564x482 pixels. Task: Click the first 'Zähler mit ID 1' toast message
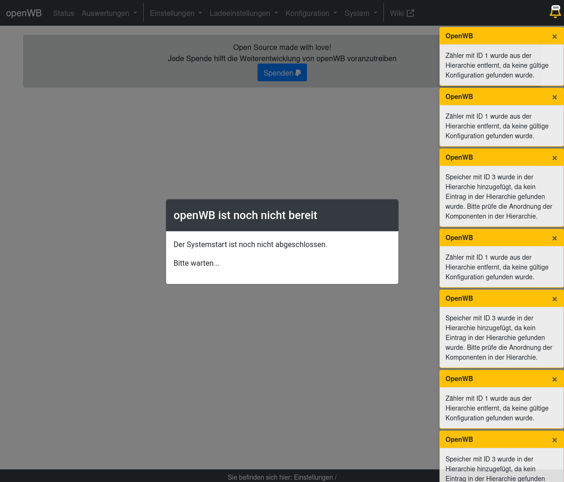497,65
